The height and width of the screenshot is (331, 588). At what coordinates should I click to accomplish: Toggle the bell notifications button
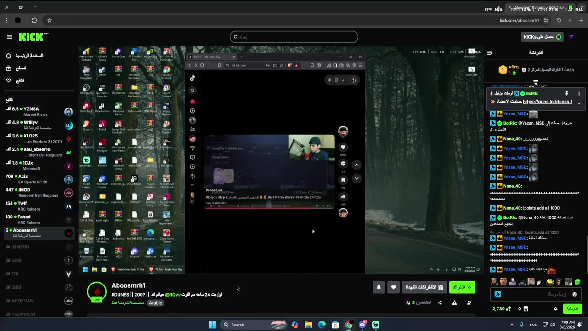[x=379, y=287]
